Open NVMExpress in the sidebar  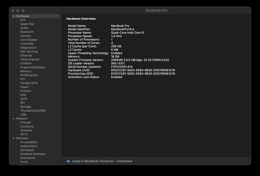29,75
